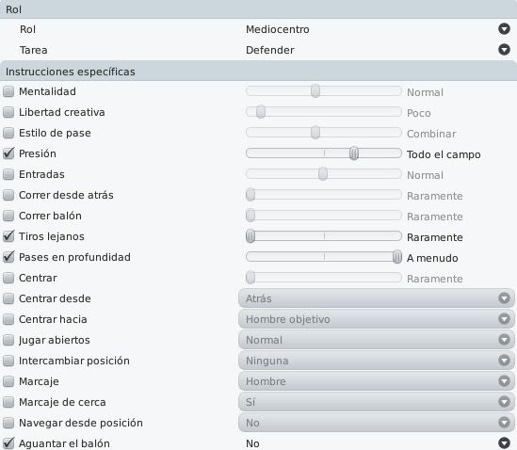This screenshot has height=450, width=517.
Task: Click arrow icon on Navegar desde posición
Action: click(504, 423)
